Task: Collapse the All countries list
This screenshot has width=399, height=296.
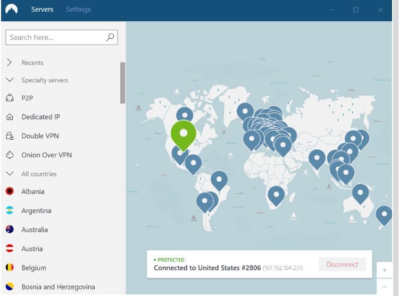Action: (10, 174)
